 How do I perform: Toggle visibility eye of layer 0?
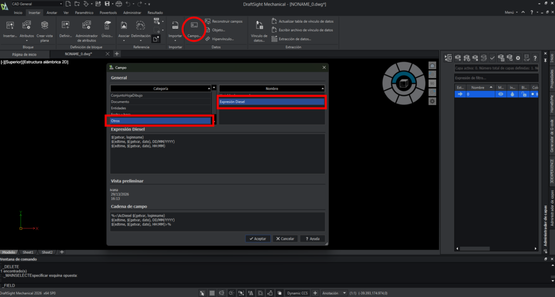pyautogui.click(x=500, y=94)
